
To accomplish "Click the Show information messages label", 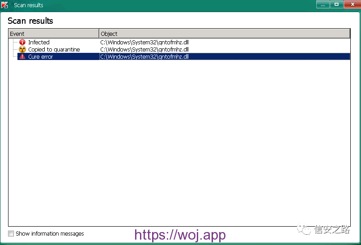I will point(50,233).
